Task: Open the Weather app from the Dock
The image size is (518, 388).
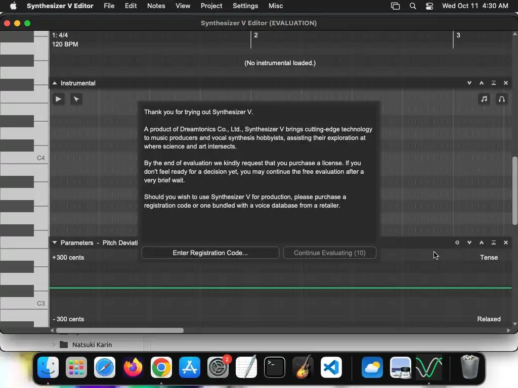Action: click(x=372, y=367)
